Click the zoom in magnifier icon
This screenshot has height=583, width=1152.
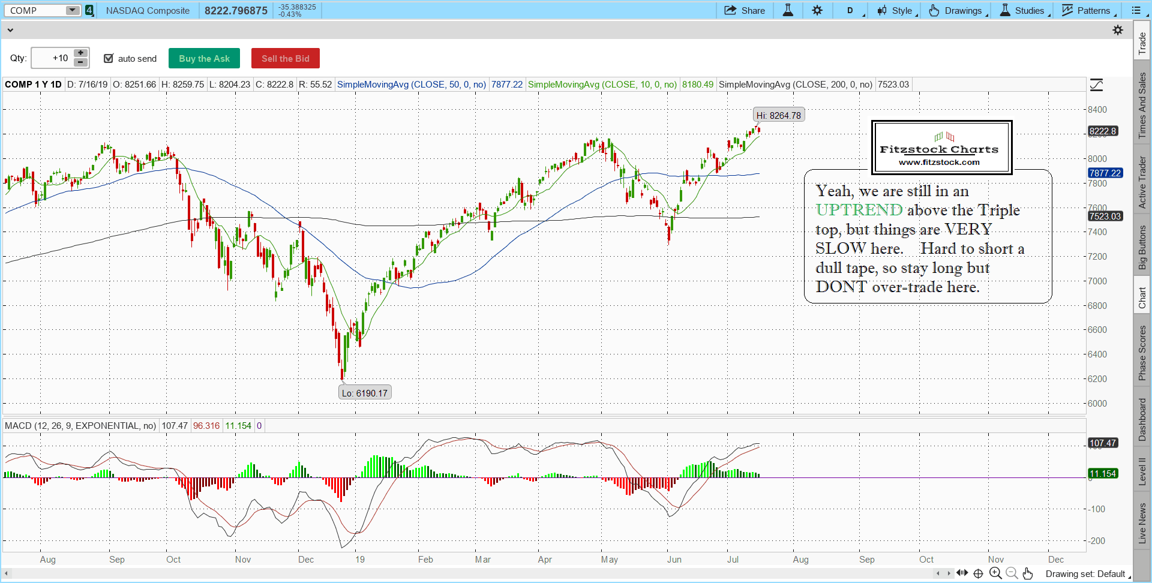pos(995,573)
